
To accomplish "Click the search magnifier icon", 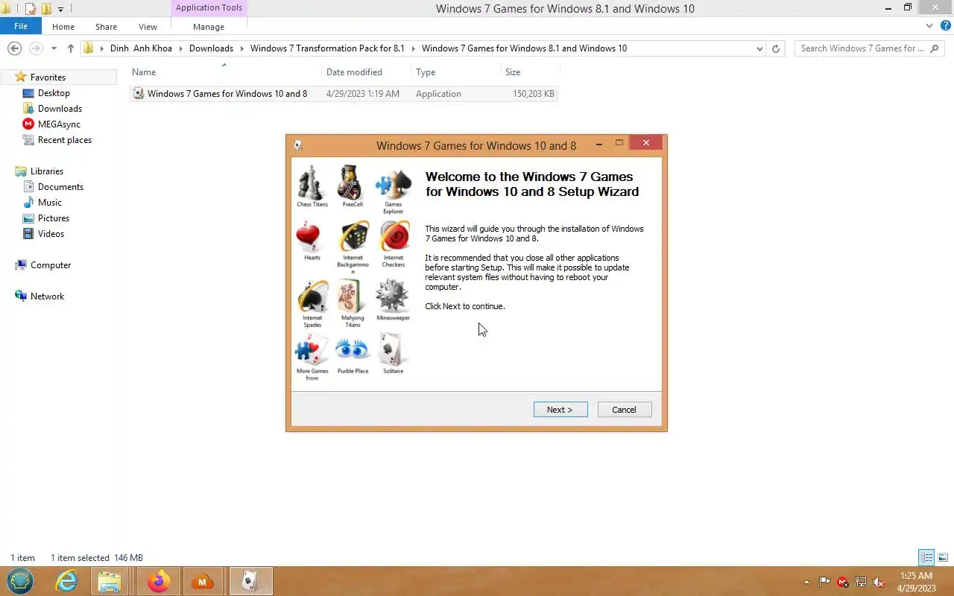I will (935, 48).
